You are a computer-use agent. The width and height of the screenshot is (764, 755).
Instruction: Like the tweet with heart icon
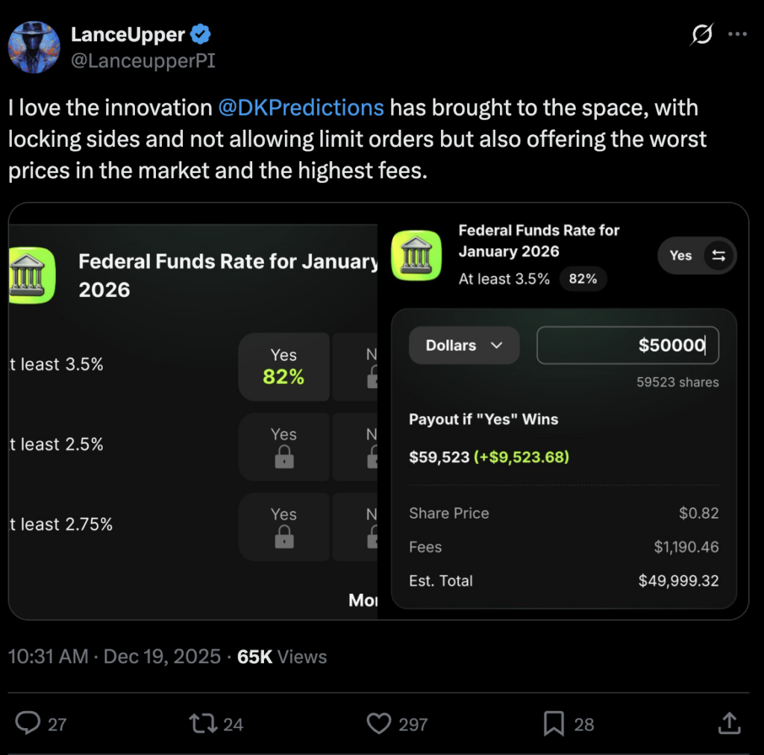click(380, 723)
